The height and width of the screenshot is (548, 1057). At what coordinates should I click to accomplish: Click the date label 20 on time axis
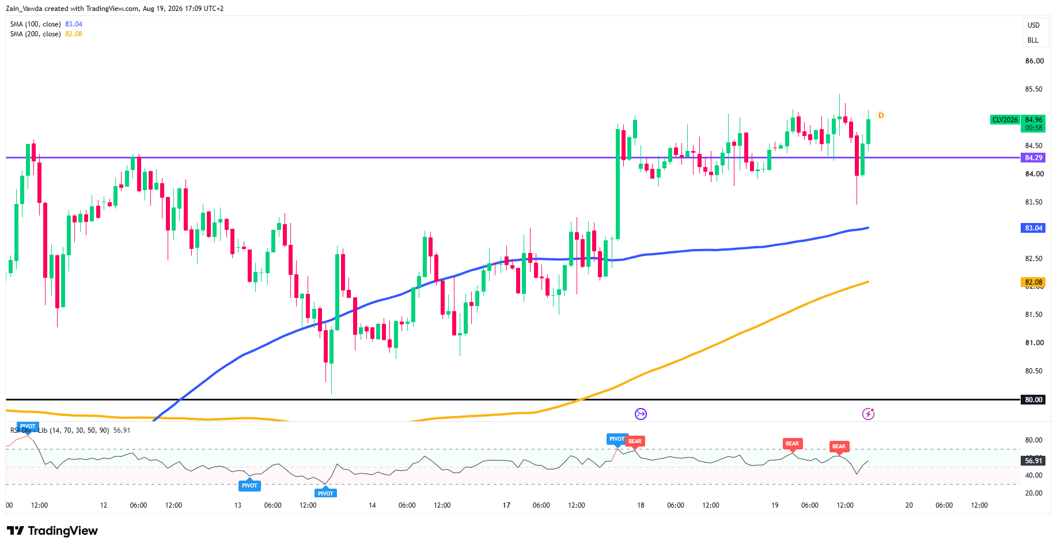pos(909,505)
